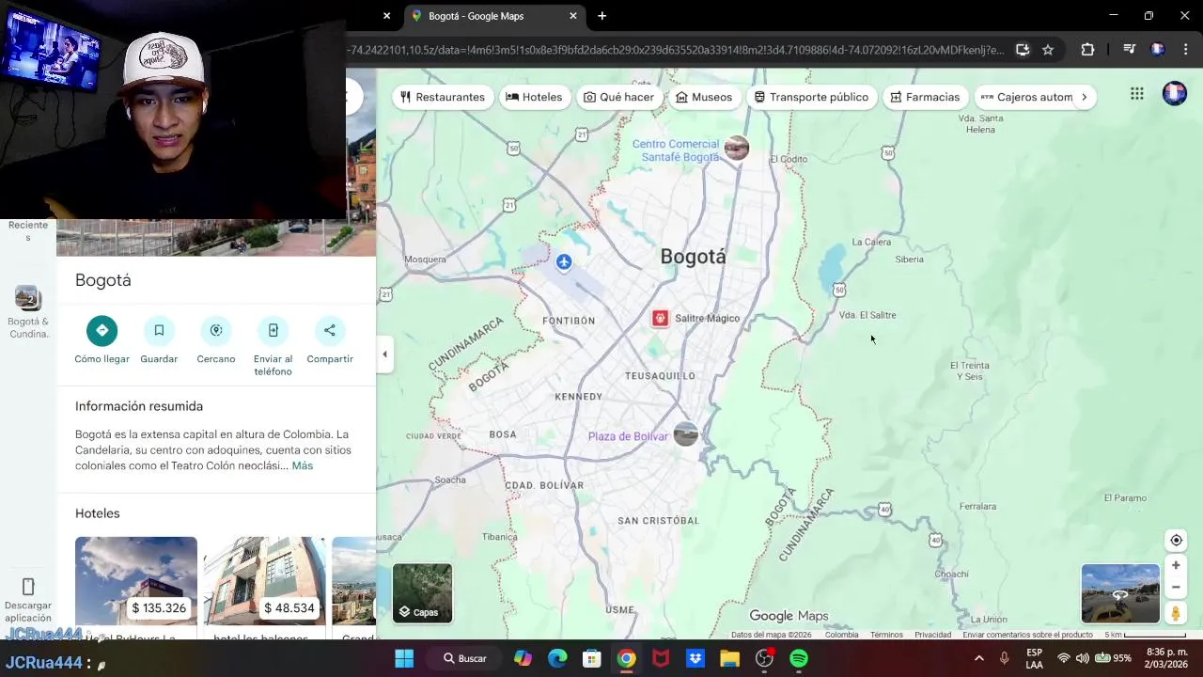
Task: Share Bogotá with the Compartir icon
Action: tap(330, 330)
